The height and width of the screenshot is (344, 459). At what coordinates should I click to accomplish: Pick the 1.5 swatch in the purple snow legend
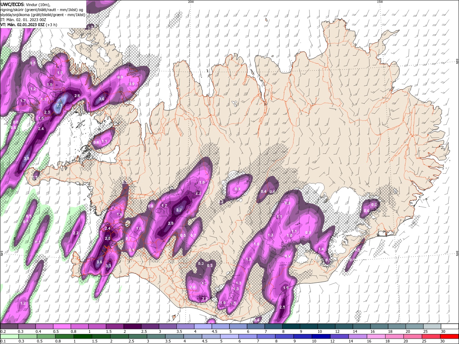point(115,326)
